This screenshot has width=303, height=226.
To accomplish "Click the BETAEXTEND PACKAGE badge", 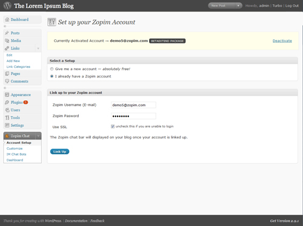I will pyautogui.click(x=167, y=41).
